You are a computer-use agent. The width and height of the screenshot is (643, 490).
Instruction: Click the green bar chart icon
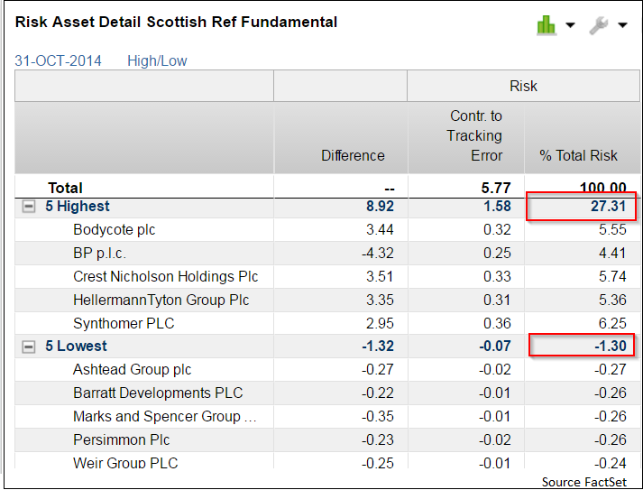[x=546, y=25]
